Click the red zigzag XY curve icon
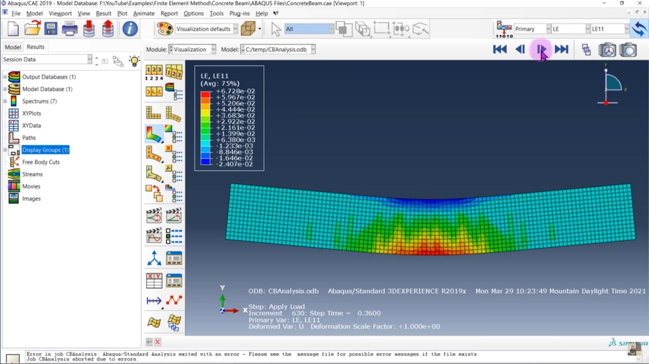 pyautogui.click(x=174, y=301)
